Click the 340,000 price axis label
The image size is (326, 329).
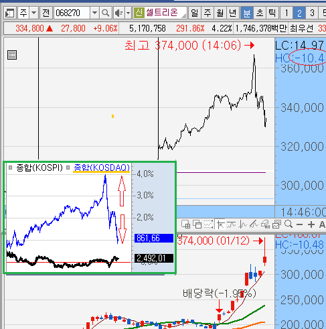point(302,108)
